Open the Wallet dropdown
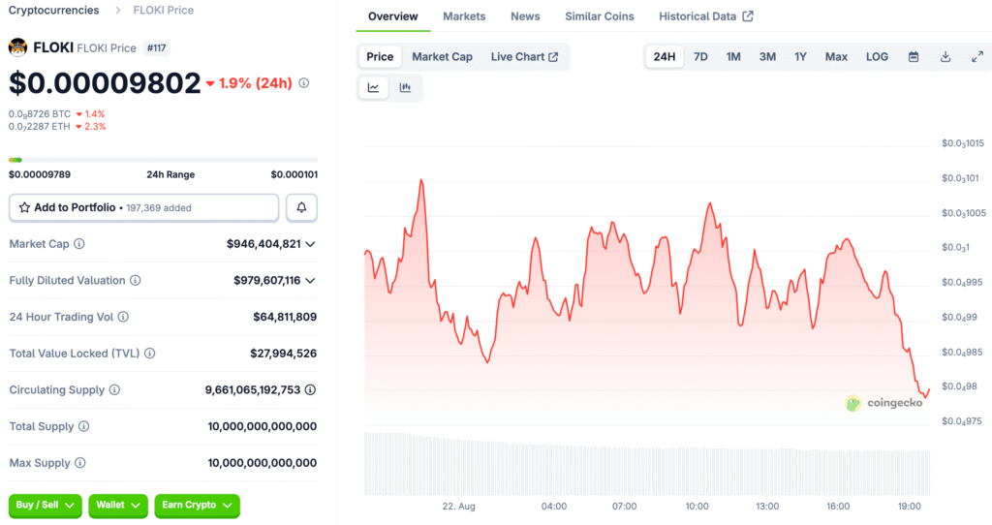The height and width of the screenshot is (525, 992). pyautogui.click(x=118, y=506)
